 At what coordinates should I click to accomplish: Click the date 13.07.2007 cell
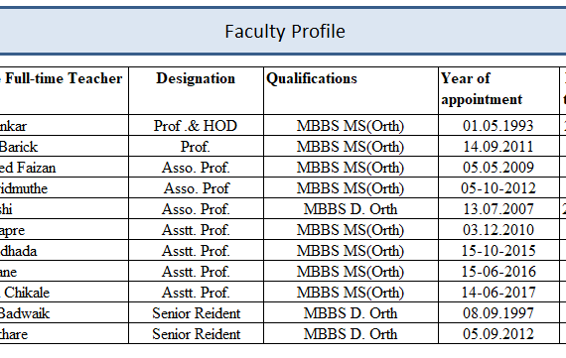pyautogui.click(x=498, y=208)
